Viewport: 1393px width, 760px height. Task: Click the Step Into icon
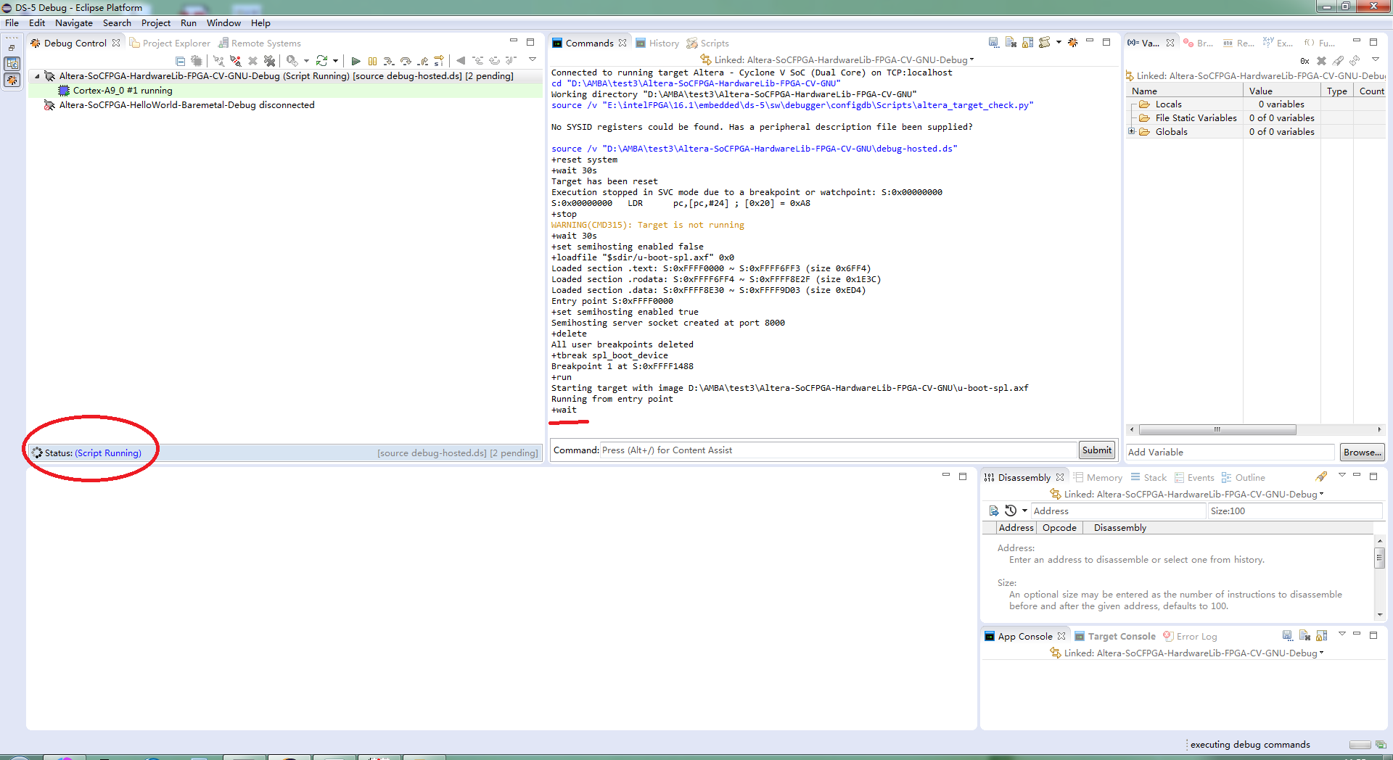point(389,61)
